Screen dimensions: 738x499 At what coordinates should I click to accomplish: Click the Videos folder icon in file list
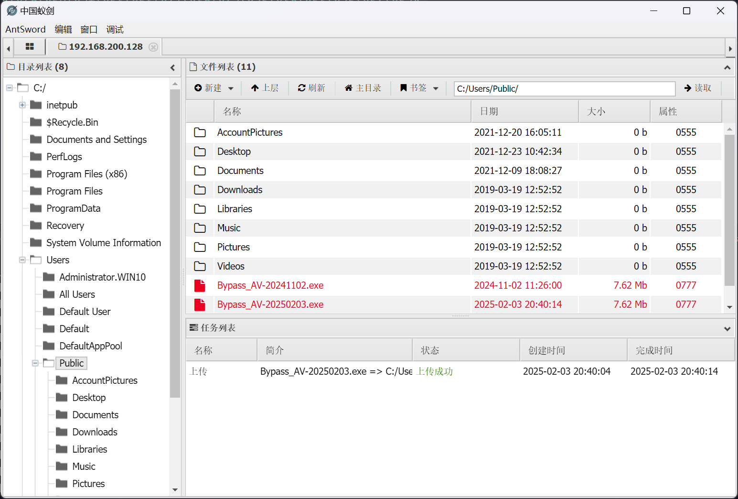pos(200,266)
